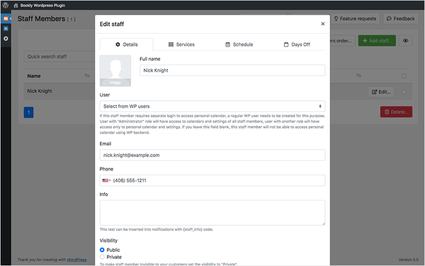Expand the Select from WP users dropdown
The width and height of the screenshot is (425, 266).
point(212,106)
